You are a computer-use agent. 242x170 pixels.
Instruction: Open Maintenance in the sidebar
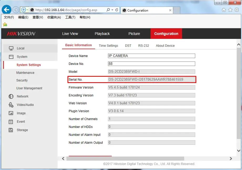pos(25,73)
